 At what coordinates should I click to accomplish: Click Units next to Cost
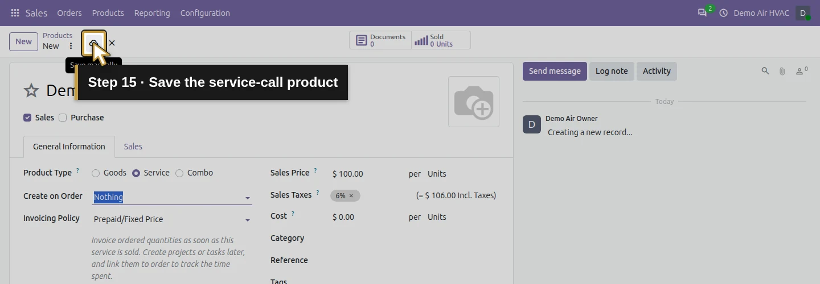[x=437, y=217]
